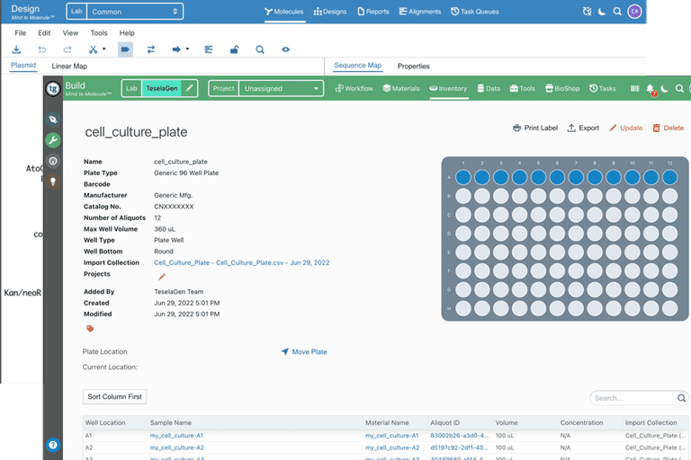Click the download icon in Design toolbar

pos(16,49)
